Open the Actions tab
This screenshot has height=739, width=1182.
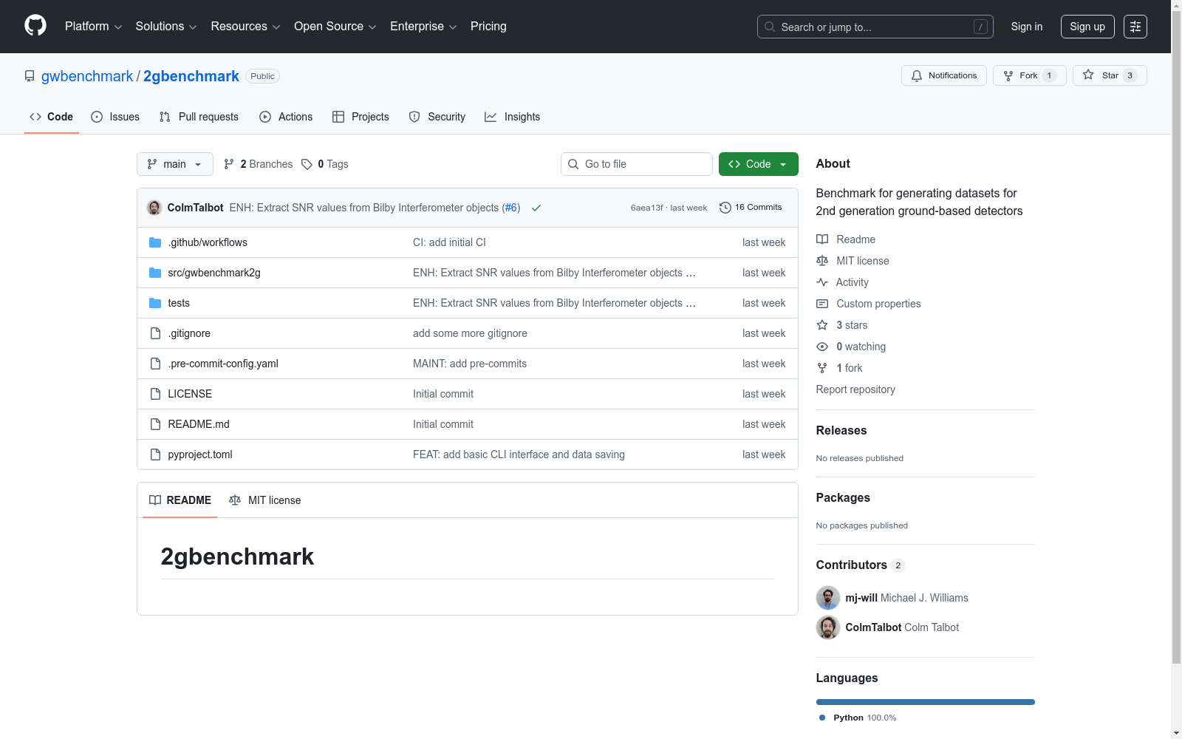286,117
